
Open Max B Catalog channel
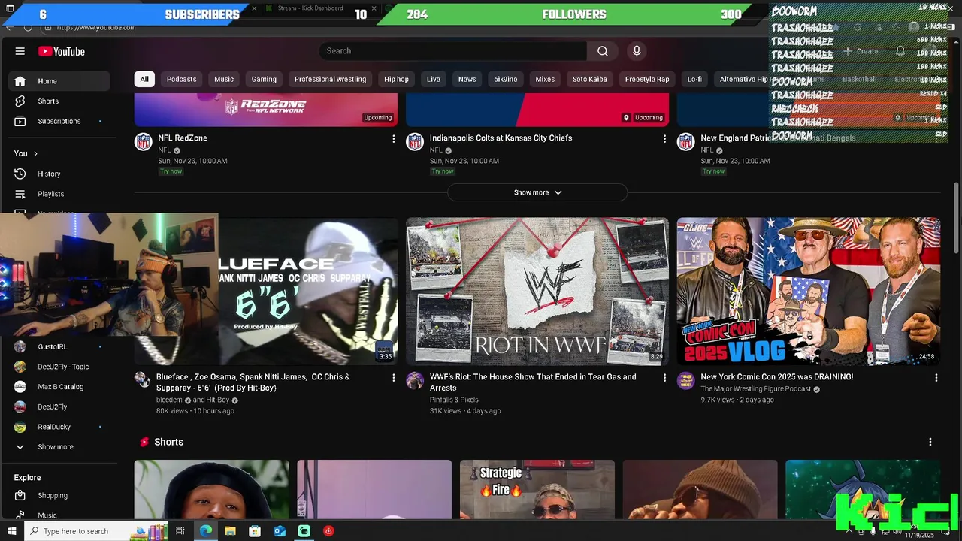click(x=59, y=387)
